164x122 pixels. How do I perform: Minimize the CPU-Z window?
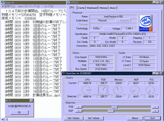click(154, 3)
